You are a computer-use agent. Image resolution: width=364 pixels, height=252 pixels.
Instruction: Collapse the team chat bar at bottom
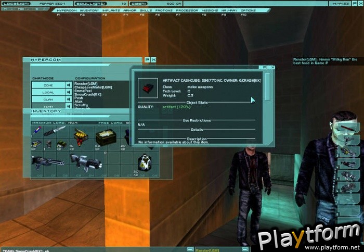click(x=190, y=249)
